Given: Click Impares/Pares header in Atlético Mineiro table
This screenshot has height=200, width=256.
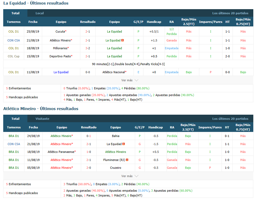Looking at the screenshot, I should click(210, 127).
